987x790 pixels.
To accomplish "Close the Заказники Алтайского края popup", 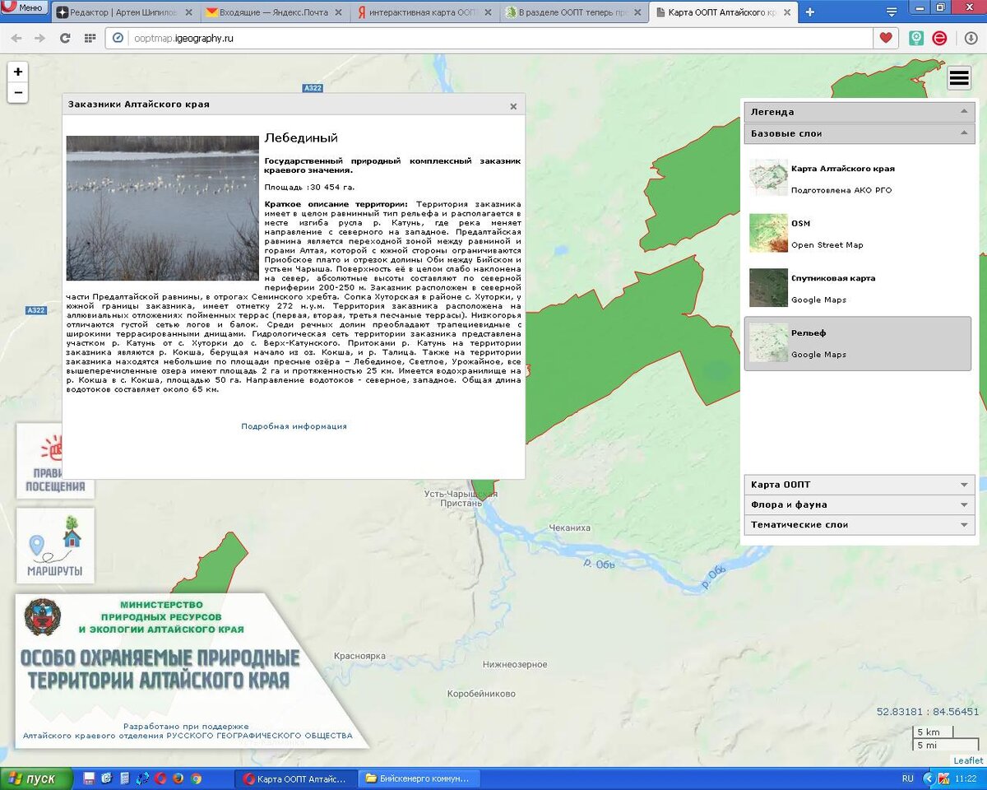I will (513, 106).
